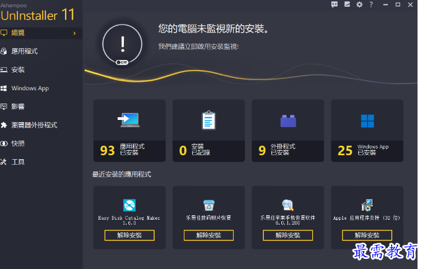Click the 93 應用程式 已安裝 tile

(x=129, y=131)
